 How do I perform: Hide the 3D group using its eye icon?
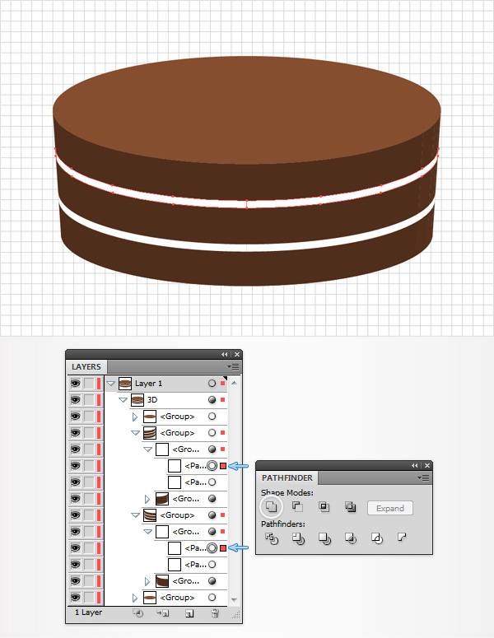coord(75,400)
